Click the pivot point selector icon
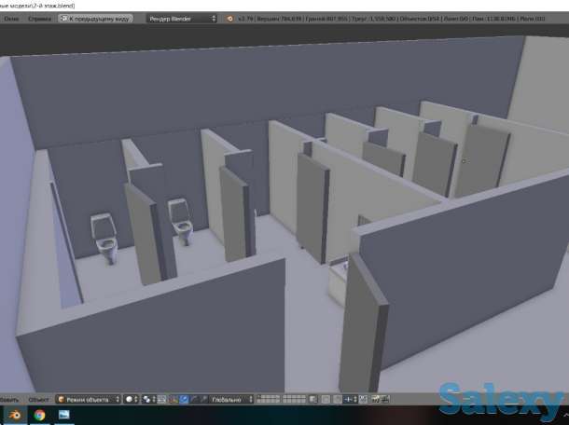Screen dimensions: 569x425 pyautogui.click(x=149, y=400)
